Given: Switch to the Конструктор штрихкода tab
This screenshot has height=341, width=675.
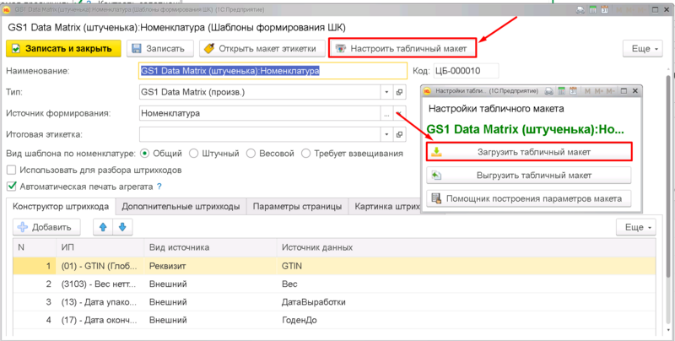Looking at the screenshot, I should (61, 206).
